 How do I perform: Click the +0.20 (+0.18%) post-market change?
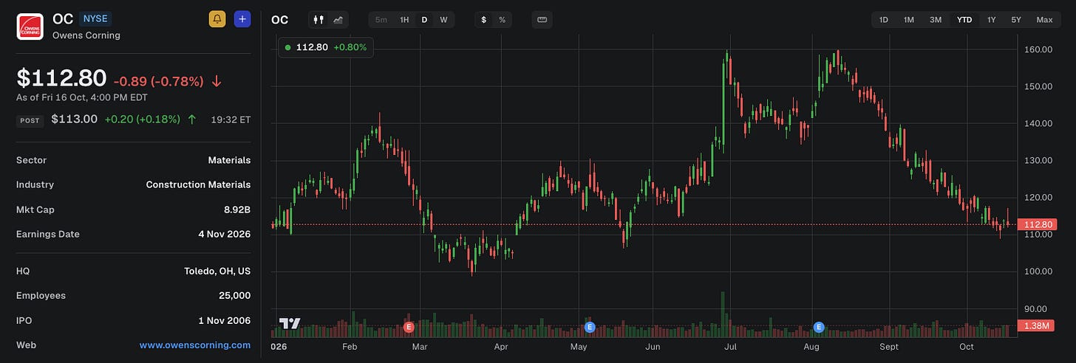tap(144, 119)
